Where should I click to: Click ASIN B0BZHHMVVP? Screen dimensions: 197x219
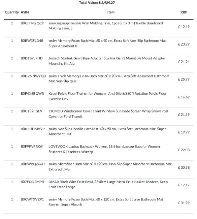[x=33, y=129]
